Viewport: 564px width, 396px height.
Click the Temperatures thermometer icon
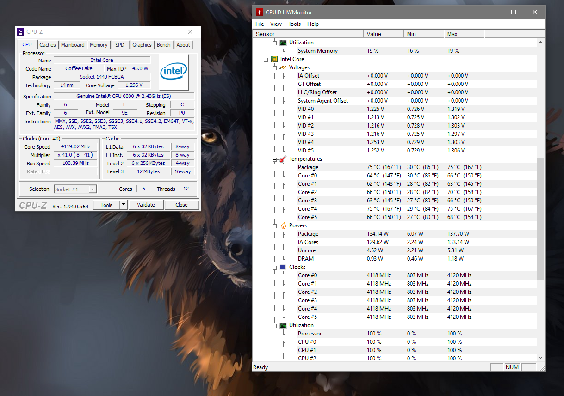[283, 158]
